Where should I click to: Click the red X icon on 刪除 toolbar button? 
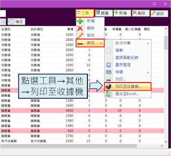[135, 12]
